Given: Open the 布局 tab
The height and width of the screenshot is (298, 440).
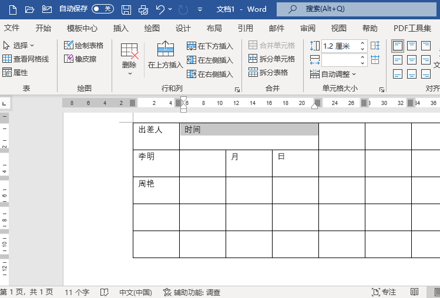Looking at the screenshot, I should tap(214, 28).
